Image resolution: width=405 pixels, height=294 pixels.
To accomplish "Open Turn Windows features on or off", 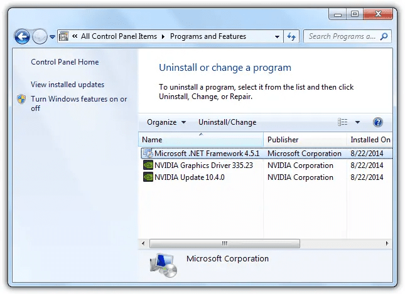I will tap(78, 103).
